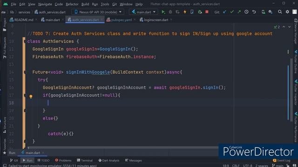Click the CRLF line separator indicator

click(236, 166)
